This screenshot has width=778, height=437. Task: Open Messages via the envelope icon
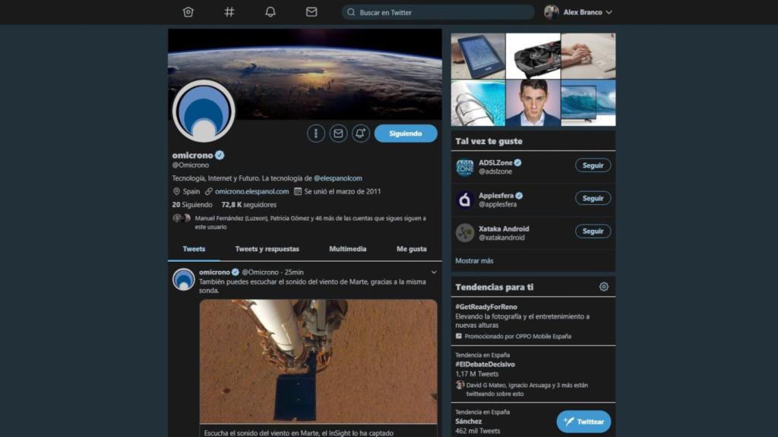pos(312,12)
